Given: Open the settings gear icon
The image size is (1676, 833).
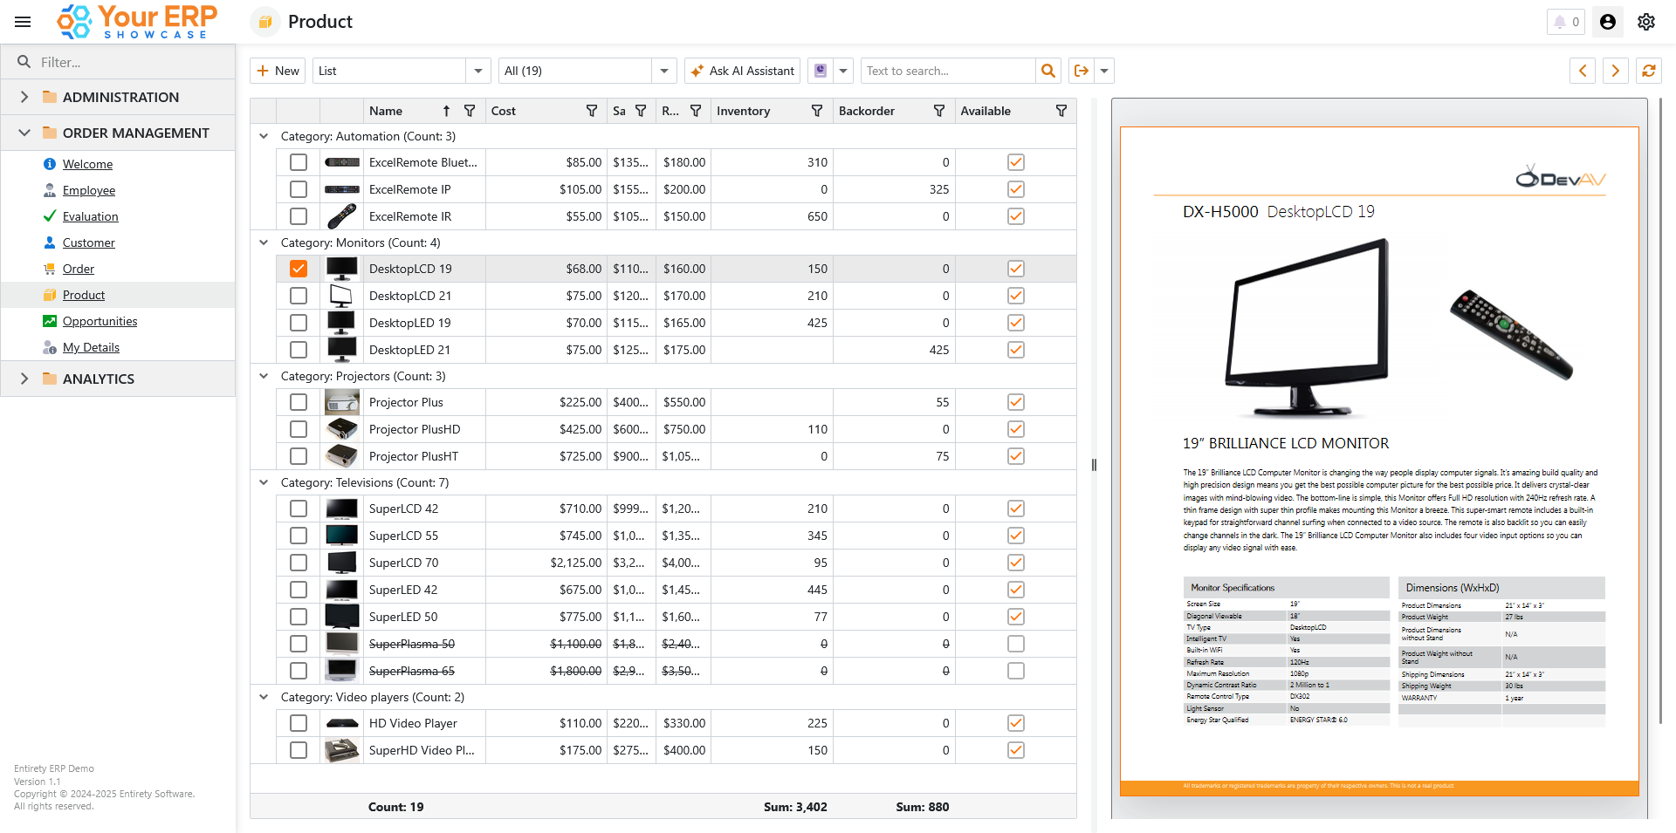Looking at the screenshot, I should pyautogui.click(x=1645, y=22).
